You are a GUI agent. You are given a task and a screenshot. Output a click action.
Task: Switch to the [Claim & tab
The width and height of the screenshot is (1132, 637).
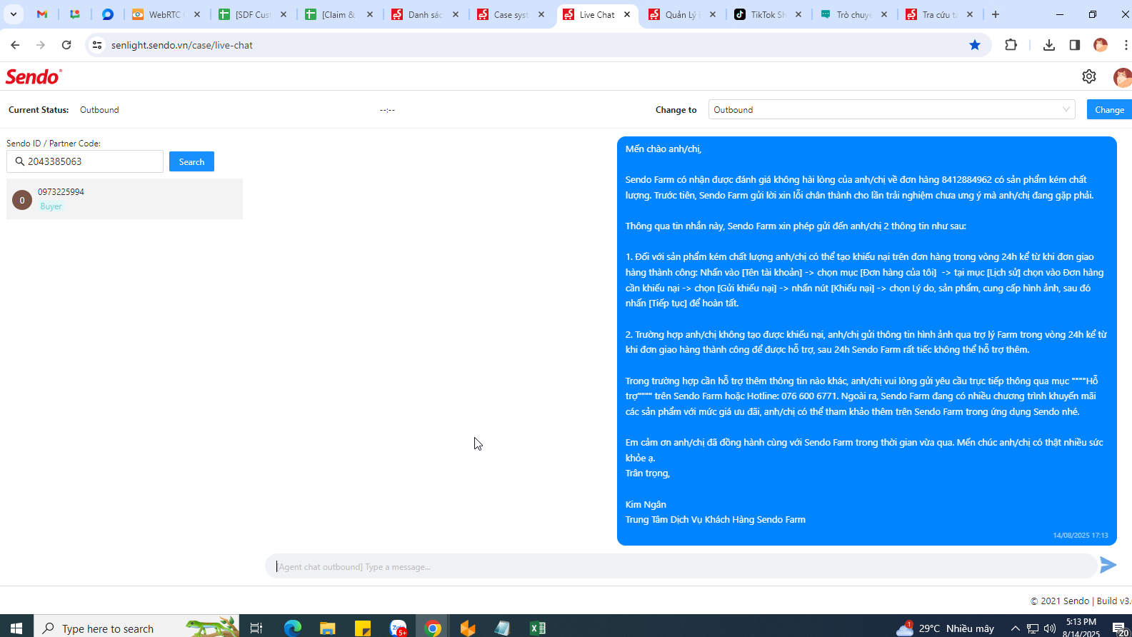click(339, 14)
